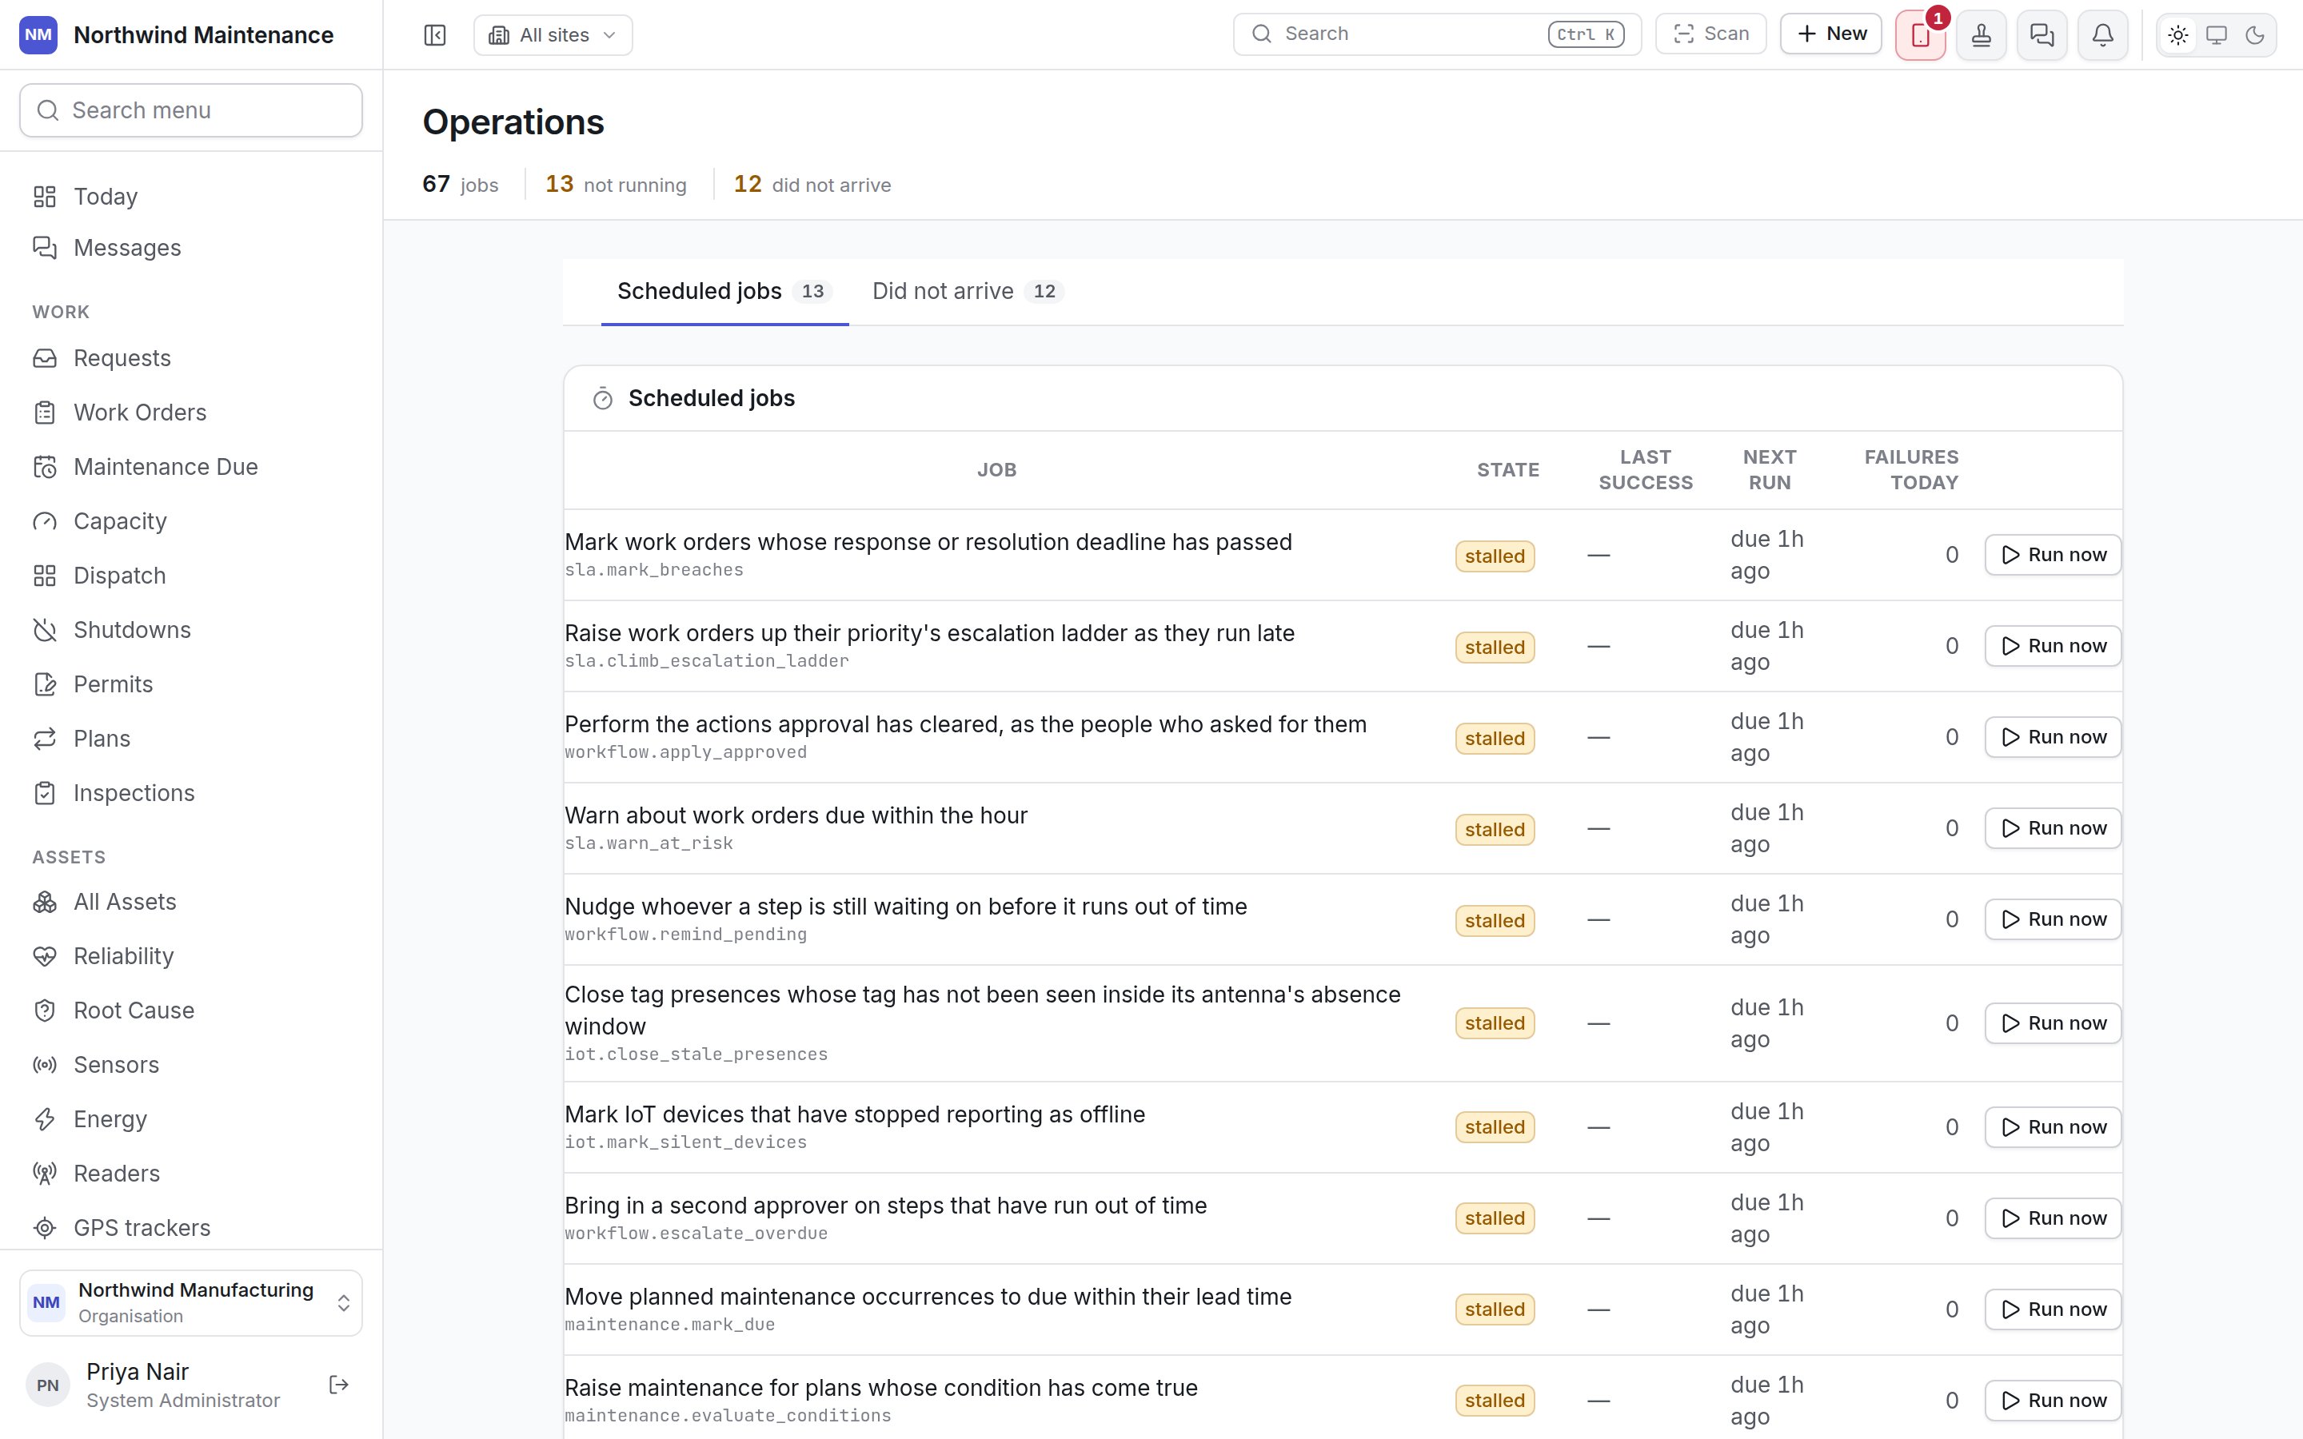Switch to light theme sun icon
Image resolution: width=2303 pixels, height=1439 pixels.
[x=2178, y=35]
